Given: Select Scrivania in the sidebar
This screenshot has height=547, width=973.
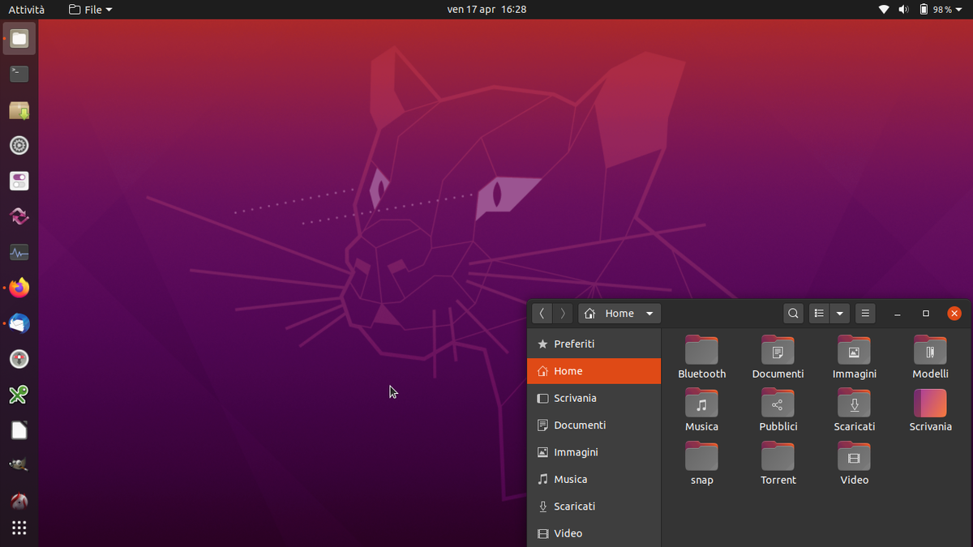Looking at the screenshot, I should click(x=594, y=398).
